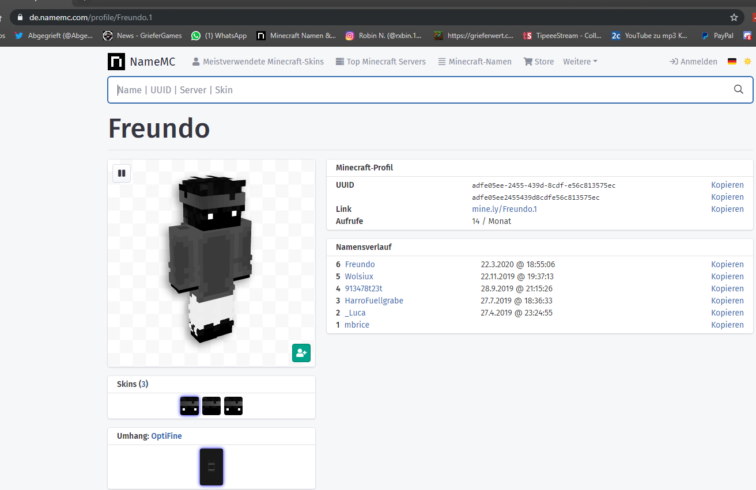Open Meistverwendete Minecraft-Skins page
This screenshot has width=756, height=490.
(x=258, y=62)
